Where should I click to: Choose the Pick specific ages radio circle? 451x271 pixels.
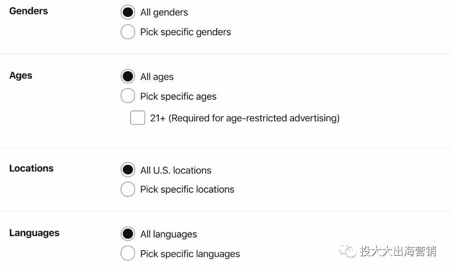[x=128, y=96]
